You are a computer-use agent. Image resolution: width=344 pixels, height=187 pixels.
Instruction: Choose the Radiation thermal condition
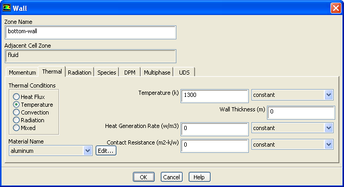click(x=28, y=120)
